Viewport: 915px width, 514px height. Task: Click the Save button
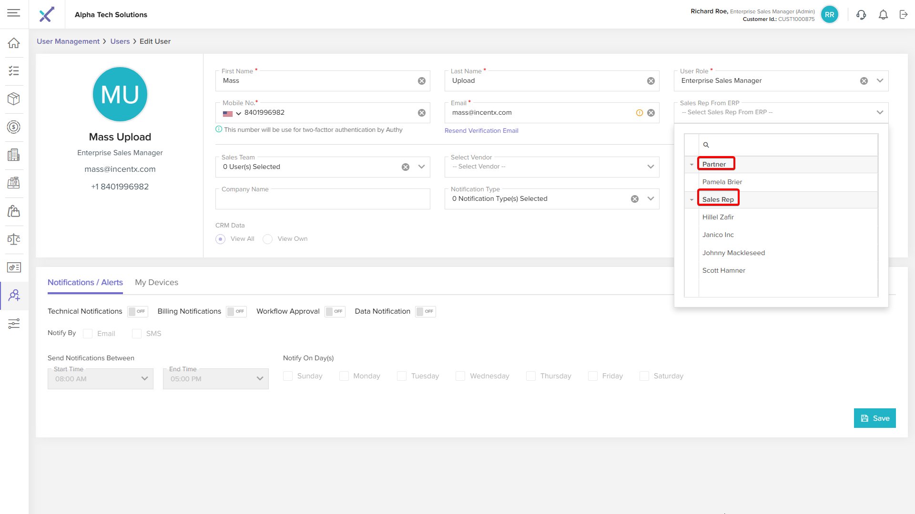[x=874, y=418]
